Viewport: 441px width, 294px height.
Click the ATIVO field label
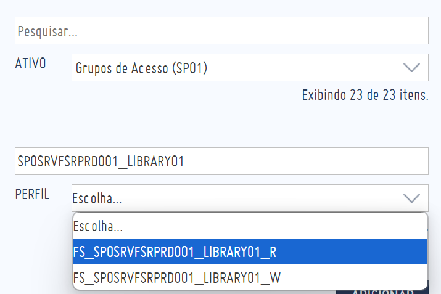pyautogui.click(x=30, y=63)
